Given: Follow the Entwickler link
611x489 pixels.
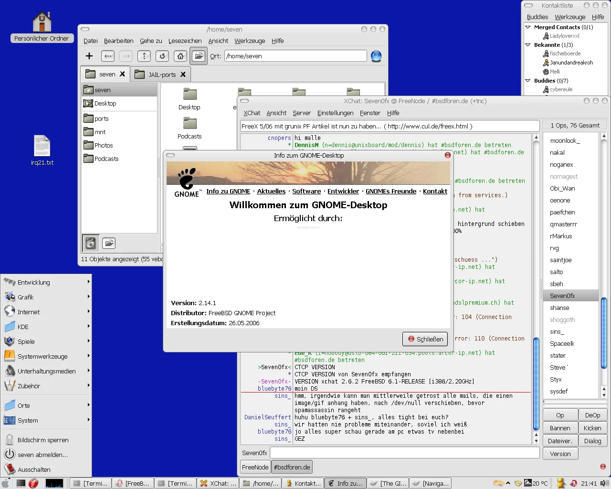Looking at the screenshot, I should 343,191.
